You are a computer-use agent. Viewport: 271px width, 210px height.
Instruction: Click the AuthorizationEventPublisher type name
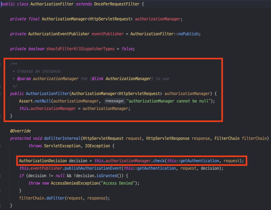(59, 34)
